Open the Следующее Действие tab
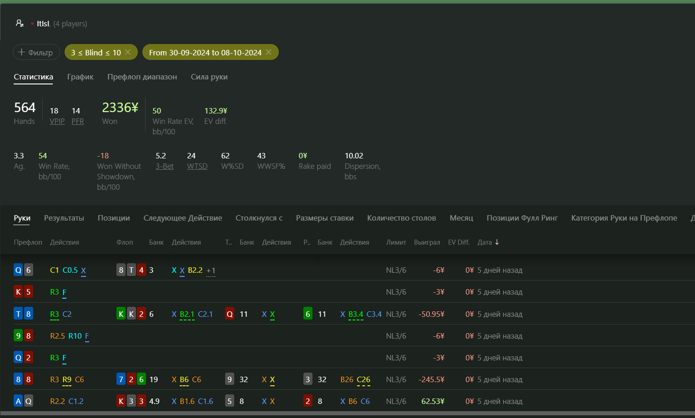Image resolution: width=695 pixels, height=418 pixels. [x=183, y=218]
